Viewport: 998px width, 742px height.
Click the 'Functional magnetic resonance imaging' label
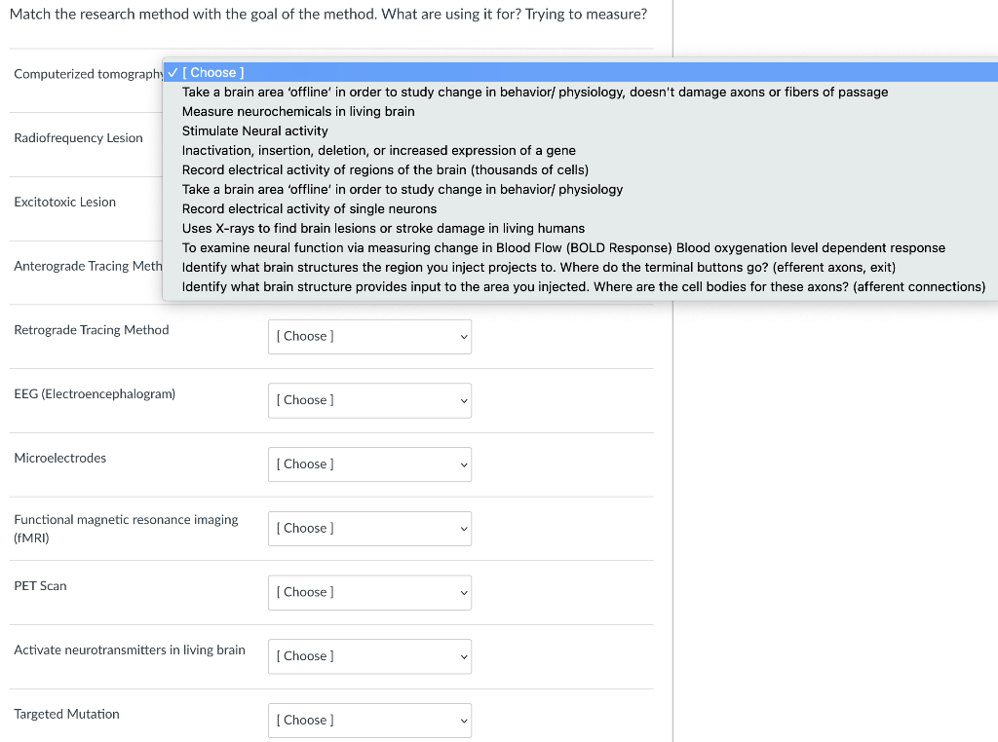tap(126, 529)
